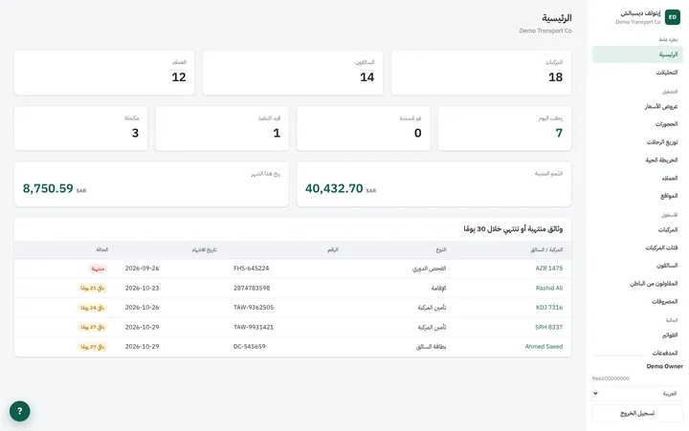
Task: Click document number TAW-9362505
Action: (254, 307)
